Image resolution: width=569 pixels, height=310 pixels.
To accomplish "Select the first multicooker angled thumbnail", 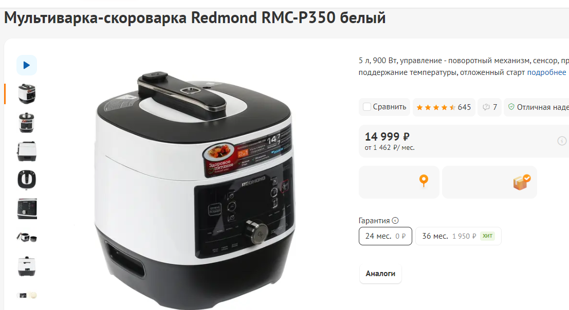I will pos(27,94).
